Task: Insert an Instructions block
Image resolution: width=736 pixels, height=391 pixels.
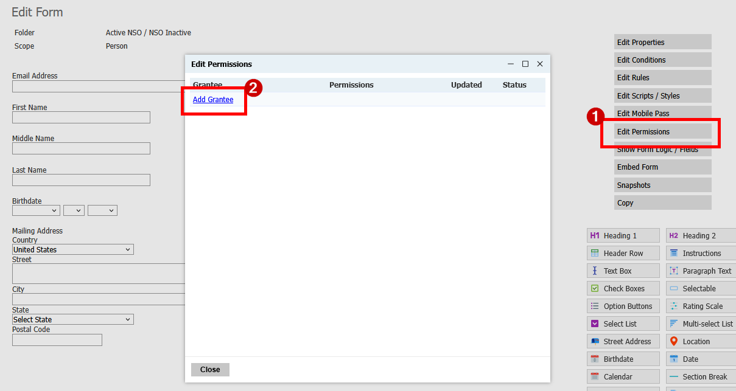Action: tap(701, 253)
